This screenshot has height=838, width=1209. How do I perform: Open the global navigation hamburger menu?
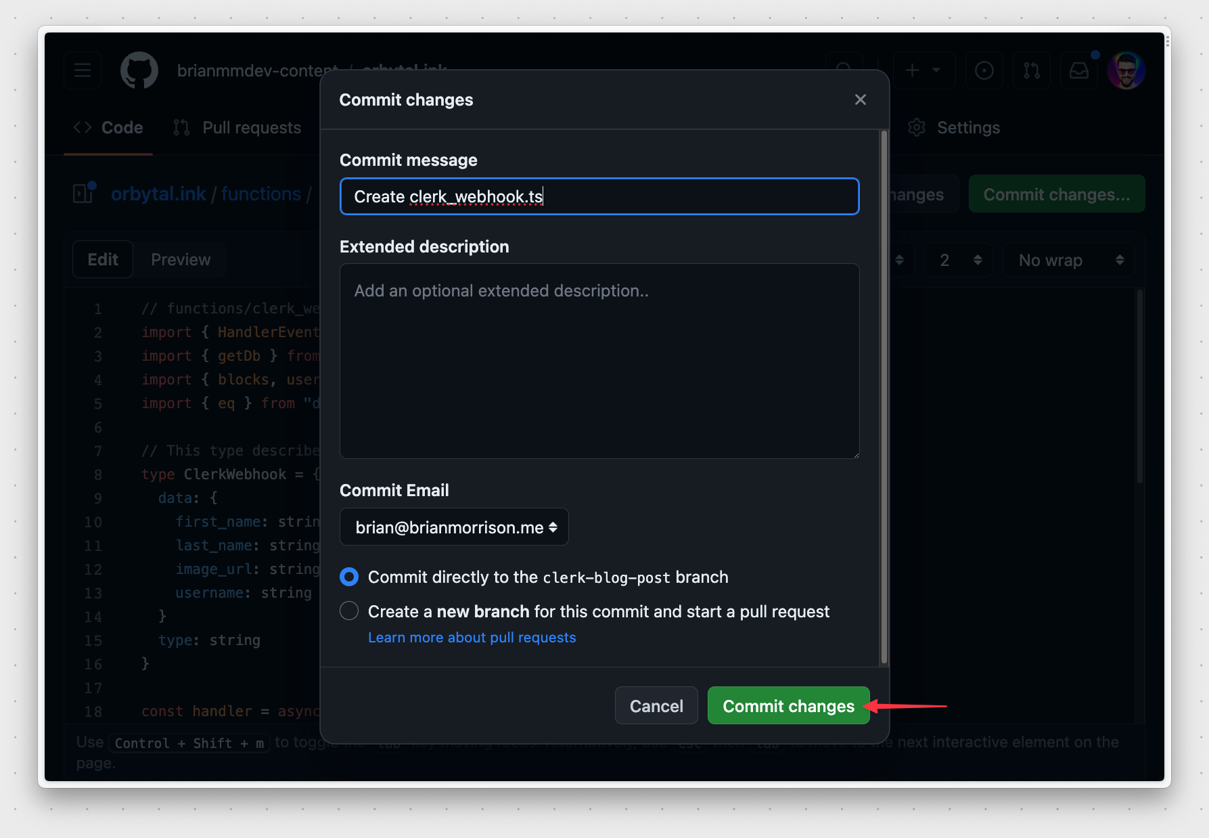coord(82,70)
